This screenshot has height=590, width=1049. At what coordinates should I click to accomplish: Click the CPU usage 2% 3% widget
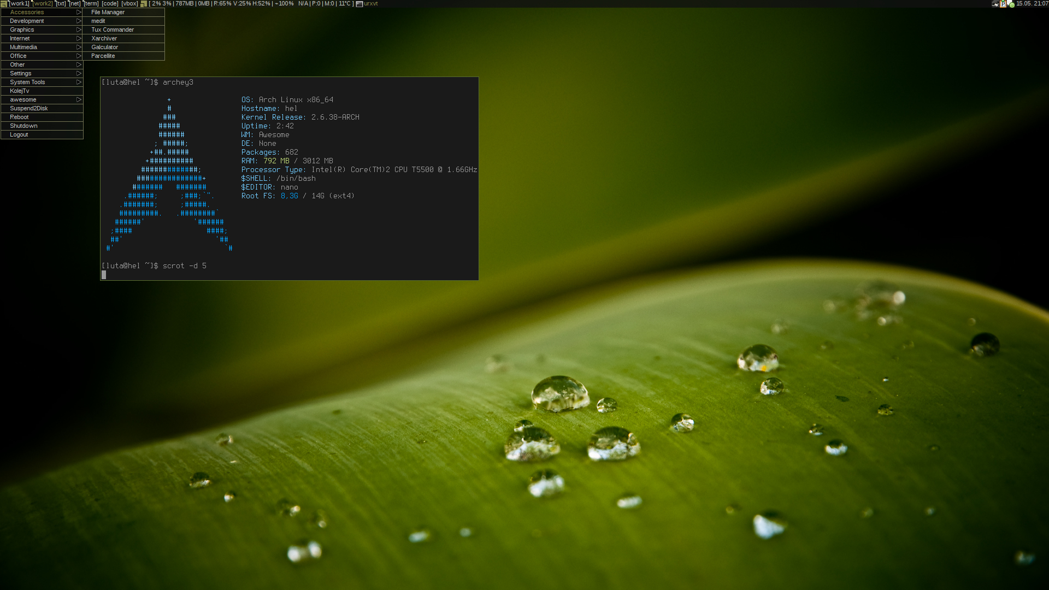(161, 4)
